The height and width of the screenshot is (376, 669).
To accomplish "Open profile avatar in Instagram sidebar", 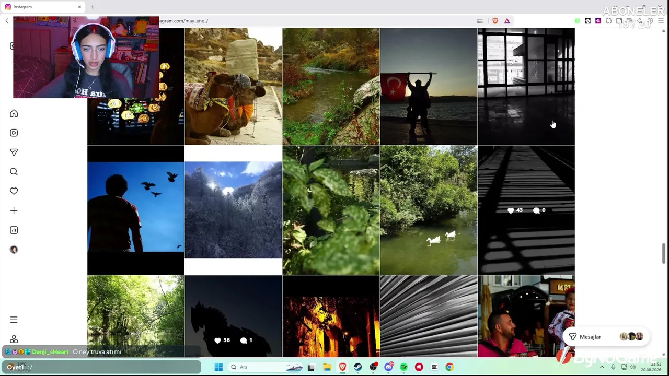I will click(14, 250).
